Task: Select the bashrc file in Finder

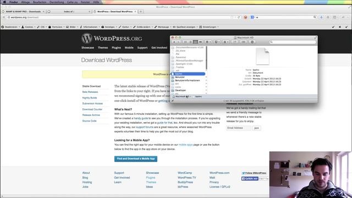Action: click(188, 74)
